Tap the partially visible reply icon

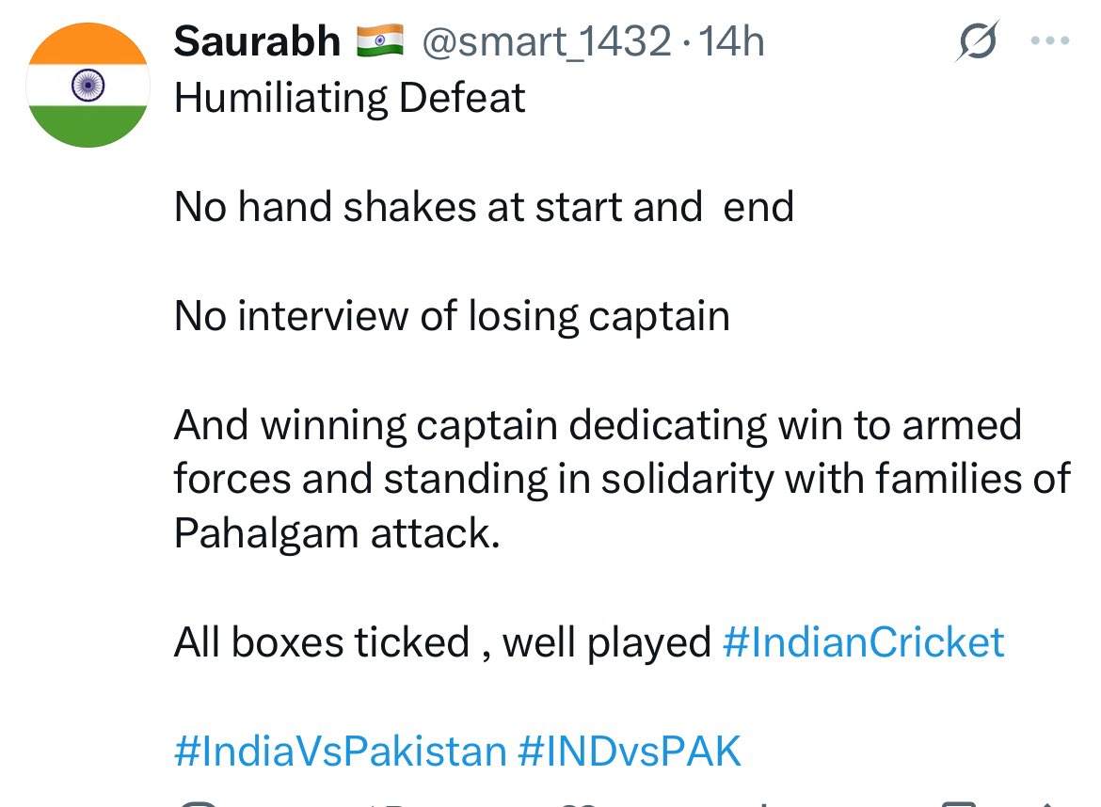tap(199, 803)
